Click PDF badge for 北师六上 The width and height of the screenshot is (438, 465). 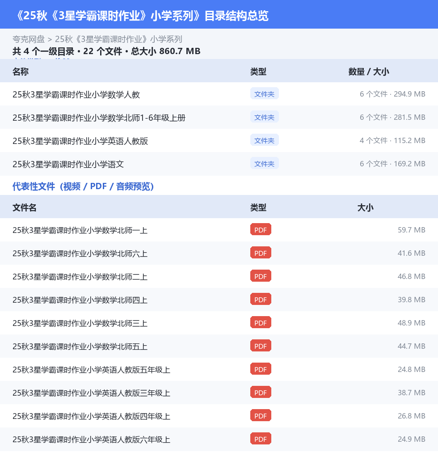coord(261,253)
